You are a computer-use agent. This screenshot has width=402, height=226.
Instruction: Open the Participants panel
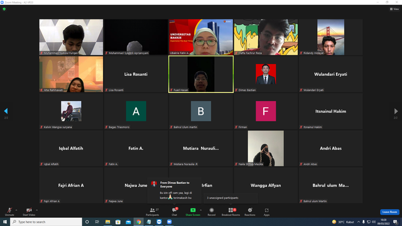[153, 212]
